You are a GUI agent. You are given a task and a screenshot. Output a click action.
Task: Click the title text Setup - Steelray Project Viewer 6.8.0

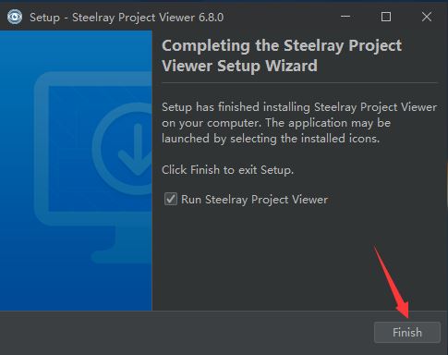coord(127,18)
